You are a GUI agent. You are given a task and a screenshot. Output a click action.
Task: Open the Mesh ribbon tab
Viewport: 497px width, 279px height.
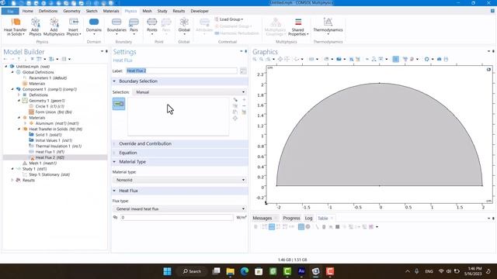pos(147,11)
